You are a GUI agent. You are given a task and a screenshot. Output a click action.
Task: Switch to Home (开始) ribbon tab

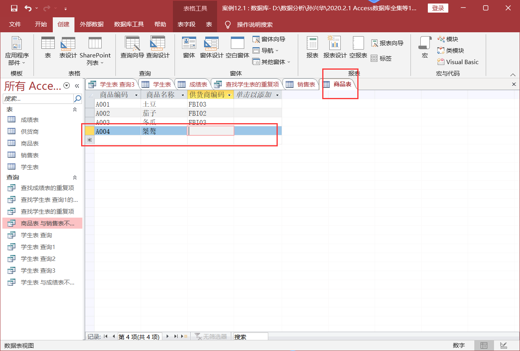[x=41, y=24]
